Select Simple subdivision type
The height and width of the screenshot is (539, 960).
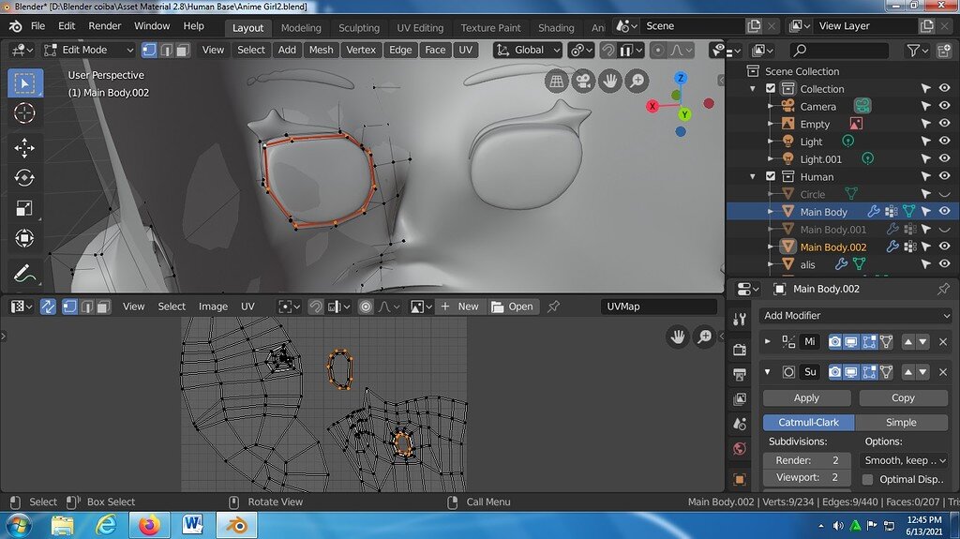901,422
